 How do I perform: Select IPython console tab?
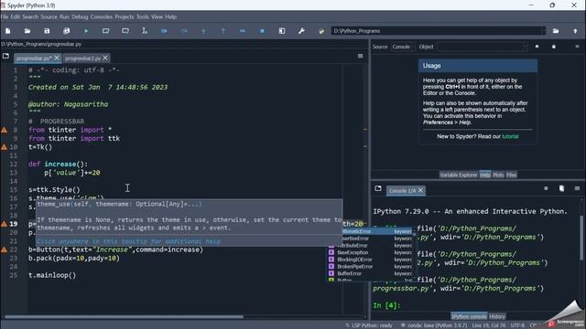[469, 316]
